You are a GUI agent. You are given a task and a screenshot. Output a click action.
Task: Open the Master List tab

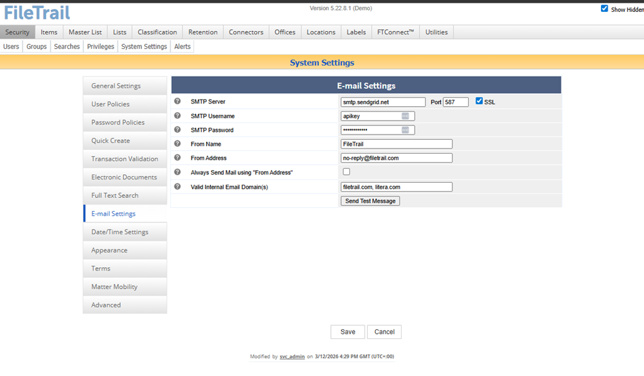click(85, 32)
